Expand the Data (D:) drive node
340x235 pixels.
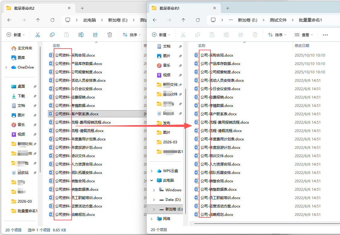[154, 199]
